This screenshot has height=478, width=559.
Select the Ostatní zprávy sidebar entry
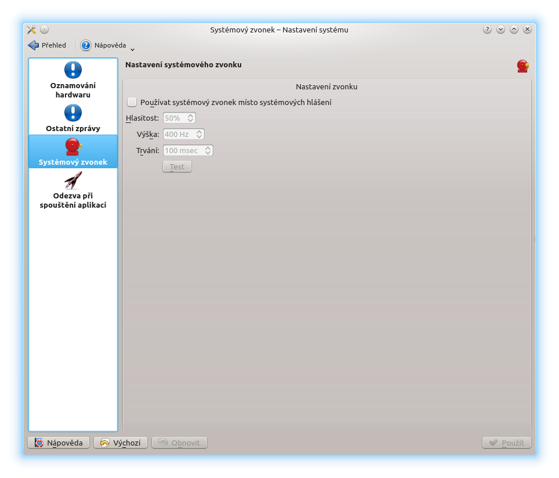point(72,118)
